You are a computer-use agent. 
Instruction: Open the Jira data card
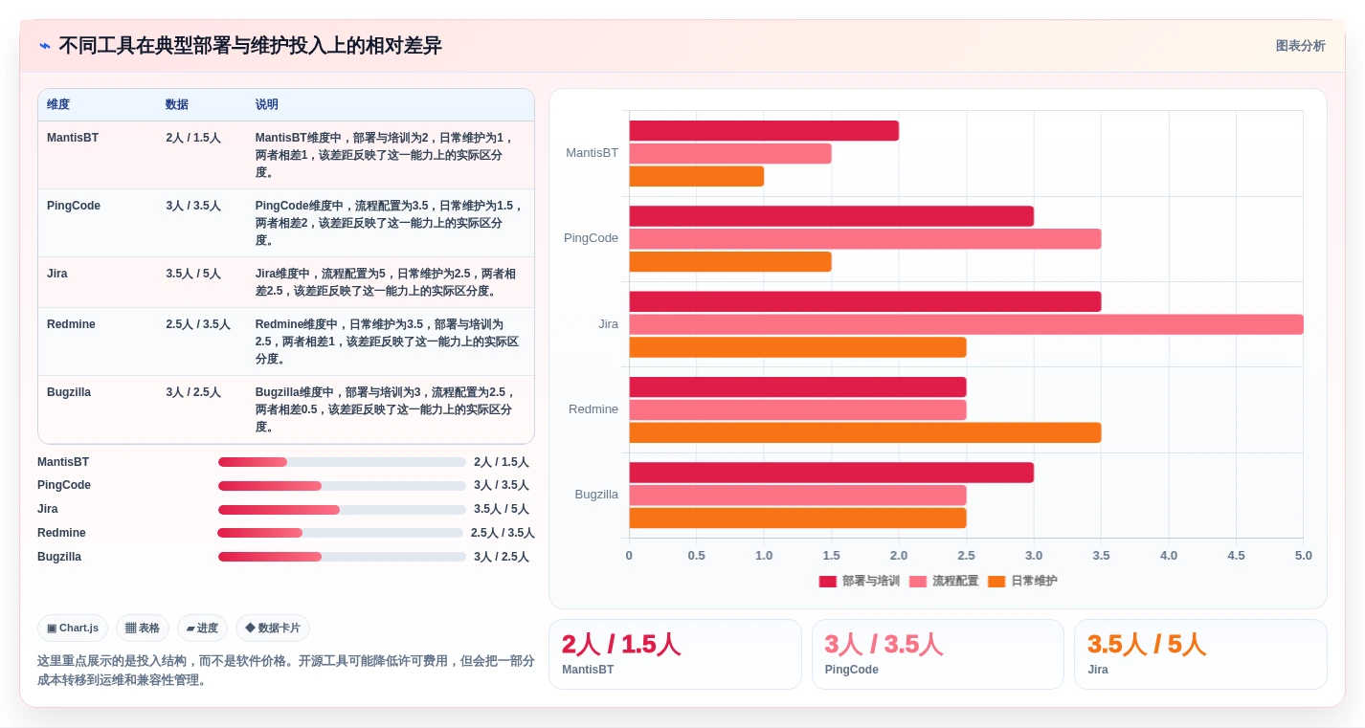(1200, 654)
